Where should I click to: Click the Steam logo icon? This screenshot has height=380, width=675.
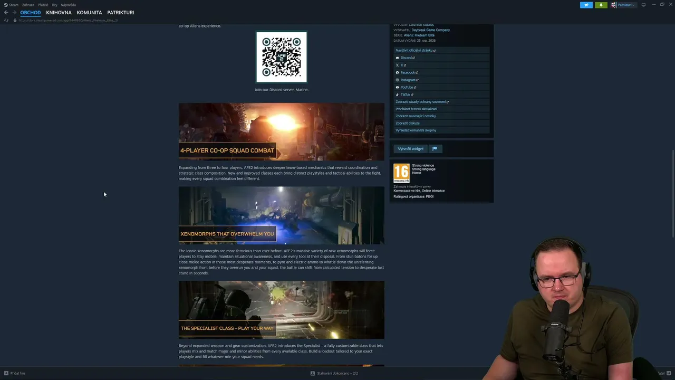tap(6, 5)
